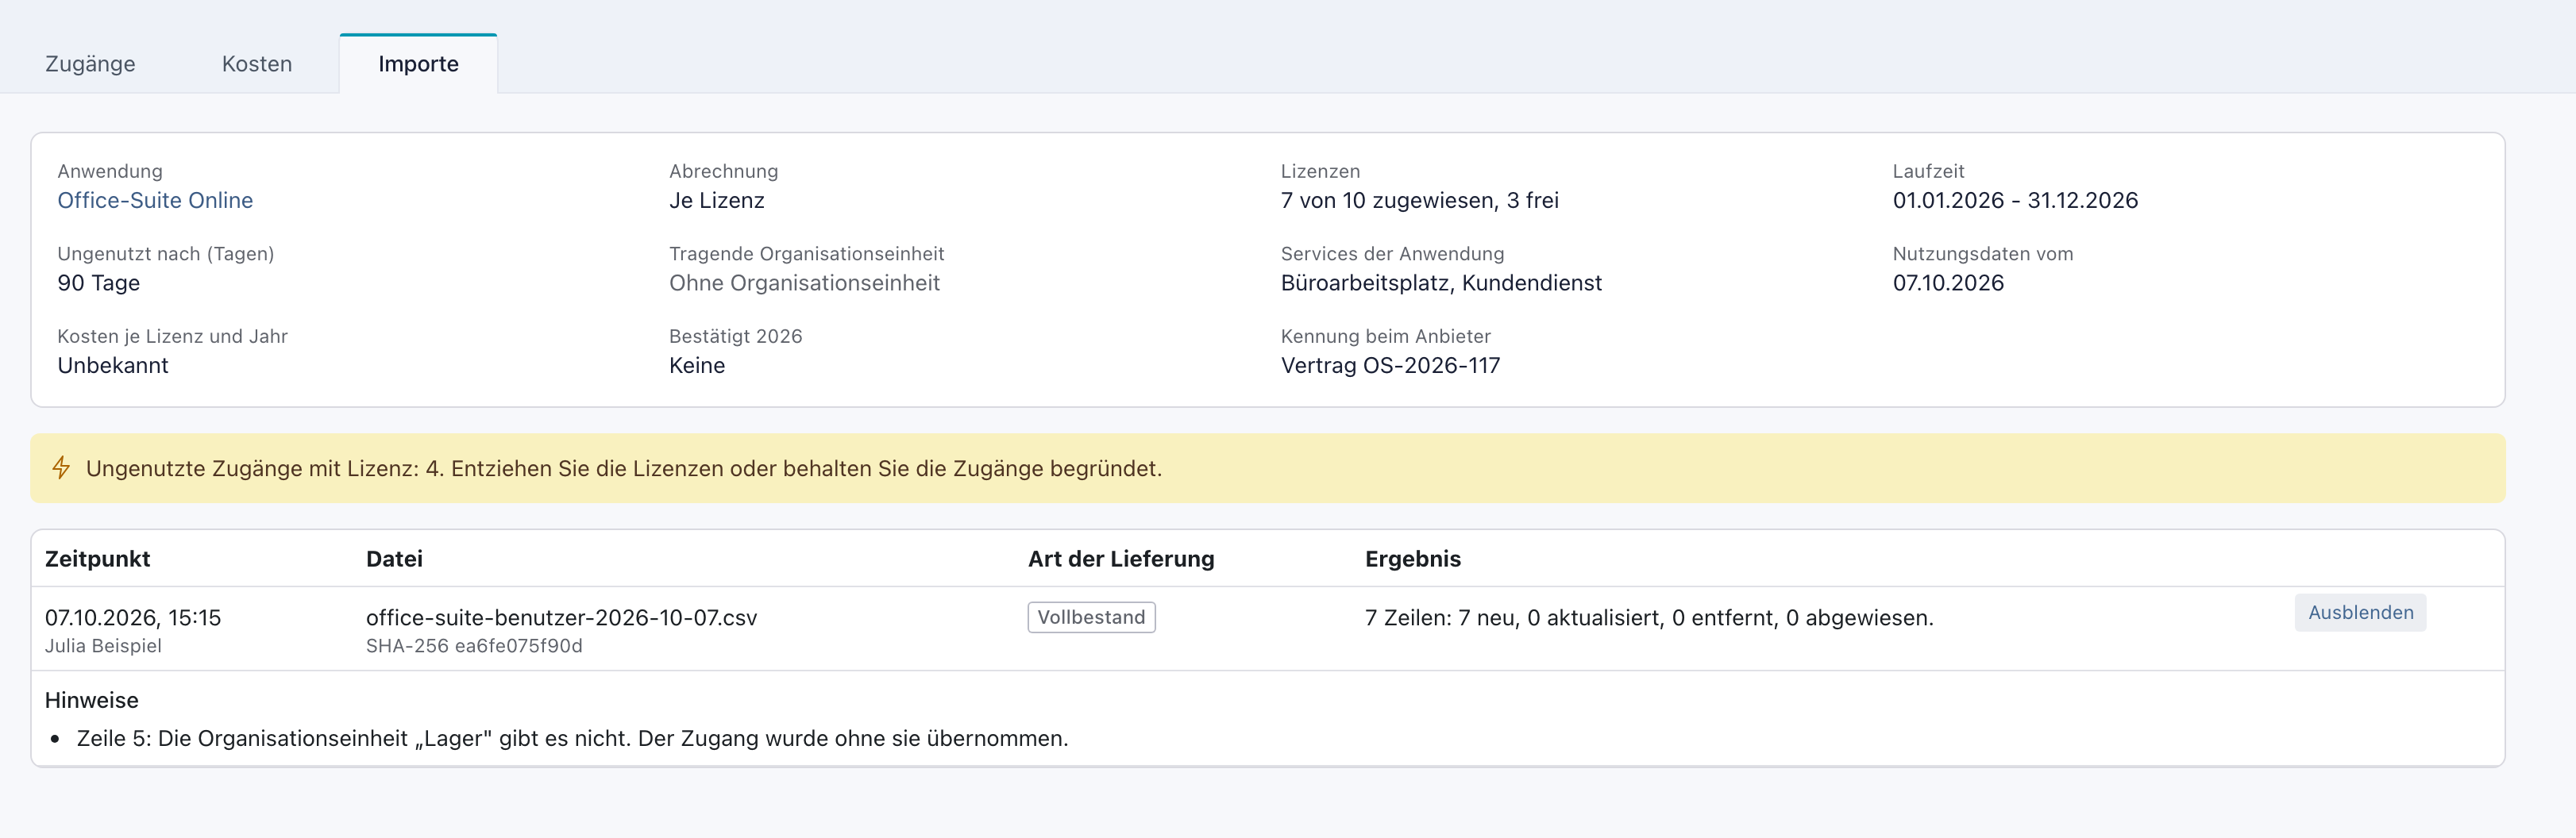Image resolution: width=2576 pixels, height=838 pixels.
Task: Click the value '7 von 10 zugewiesen, 3 frei'
Action: [1419, 200]
